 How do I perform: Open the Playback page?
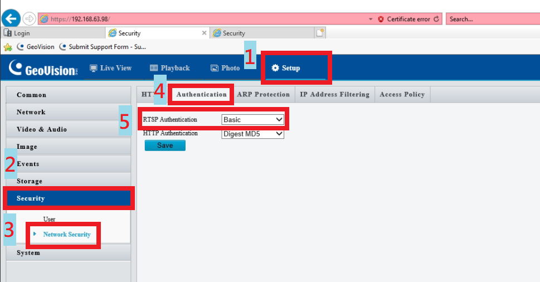[170, 68]
